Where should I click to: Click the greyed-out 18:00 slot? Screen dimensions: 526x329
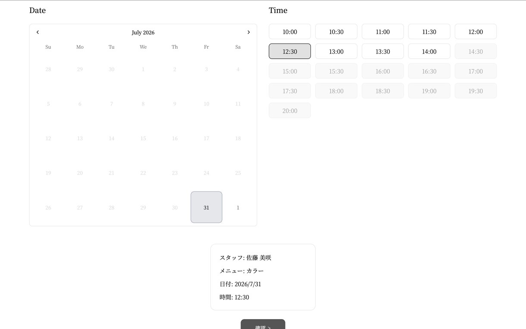[336, 91]
